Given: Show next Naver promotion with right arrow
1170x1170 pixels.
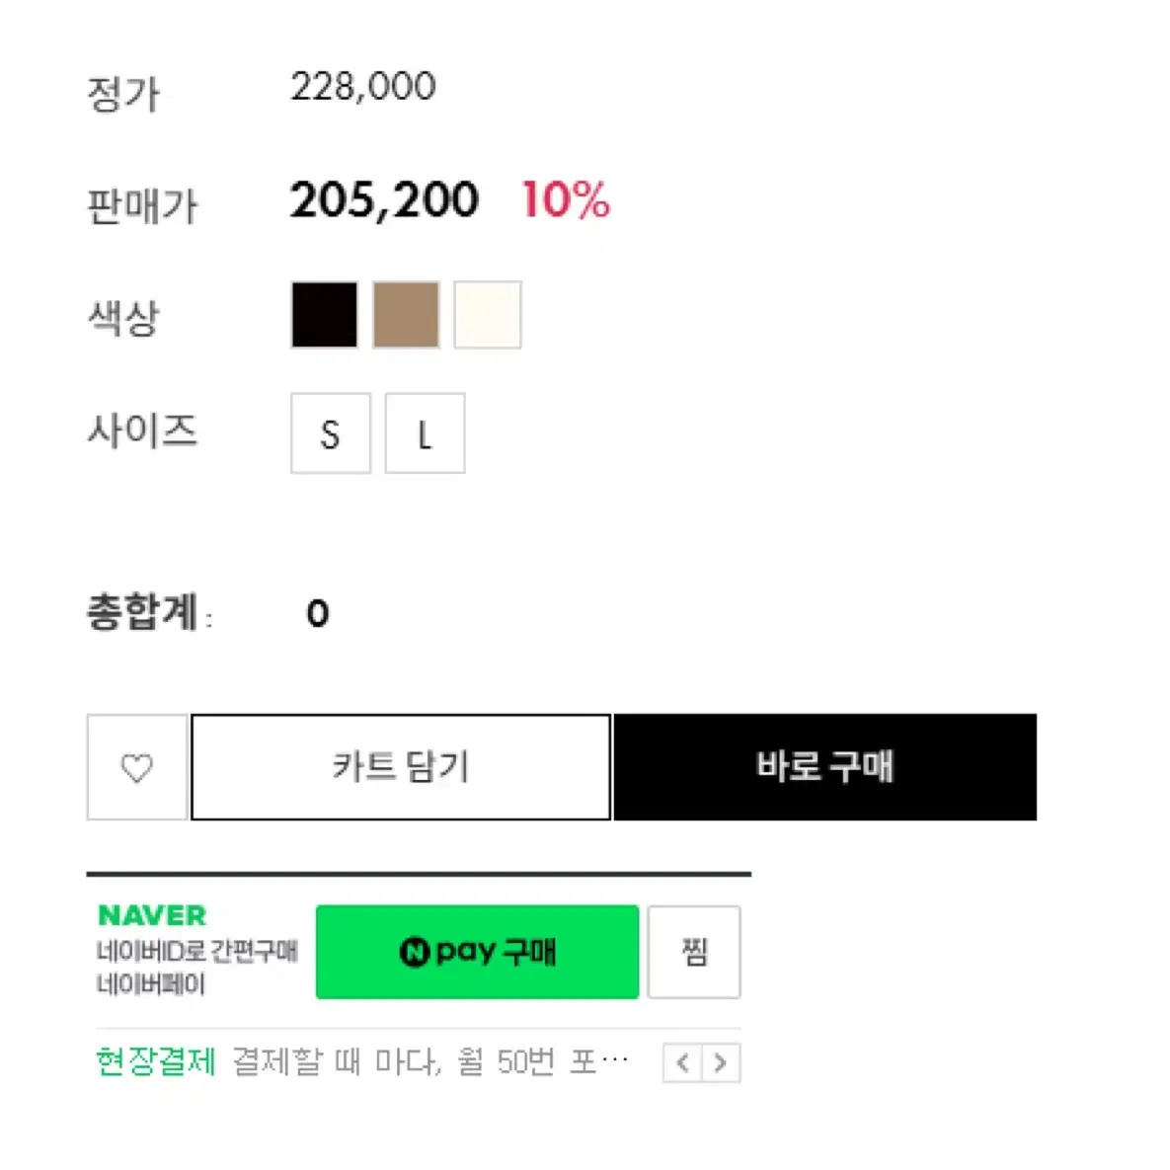Looking at the screenshot, I should click(721, 1061).
